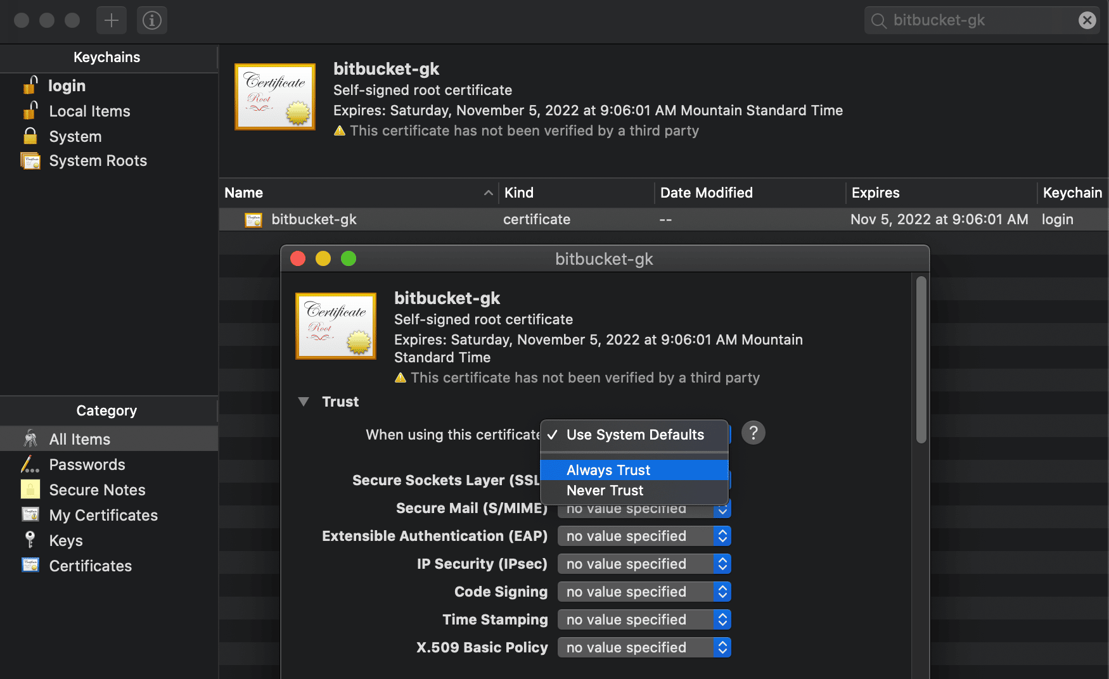This screenshot has height=679, width=1109.
Task: Open the Passwords category
Action: (x=87, y=465)
